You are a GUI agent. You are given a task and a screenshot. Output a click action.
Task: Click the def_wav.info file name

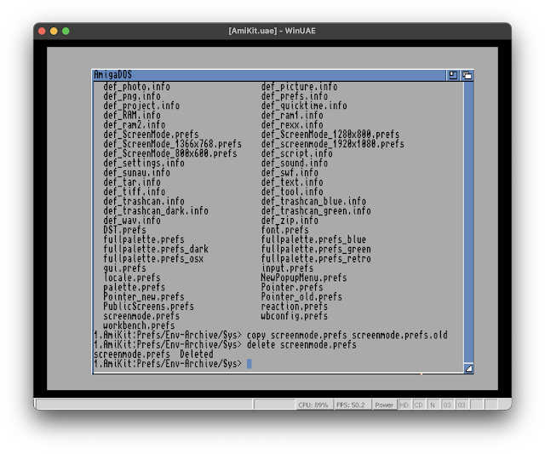(132, 221)
